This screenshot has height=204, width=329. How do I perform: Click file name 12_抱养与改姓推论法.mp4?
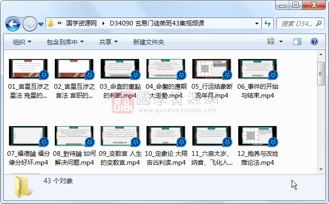point(258,158)
